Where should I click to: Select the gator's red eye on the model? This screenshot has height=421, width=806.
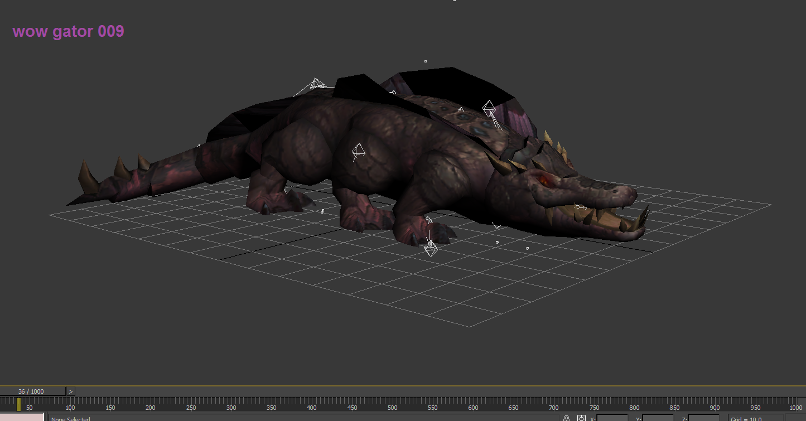(x=546, y=180)
